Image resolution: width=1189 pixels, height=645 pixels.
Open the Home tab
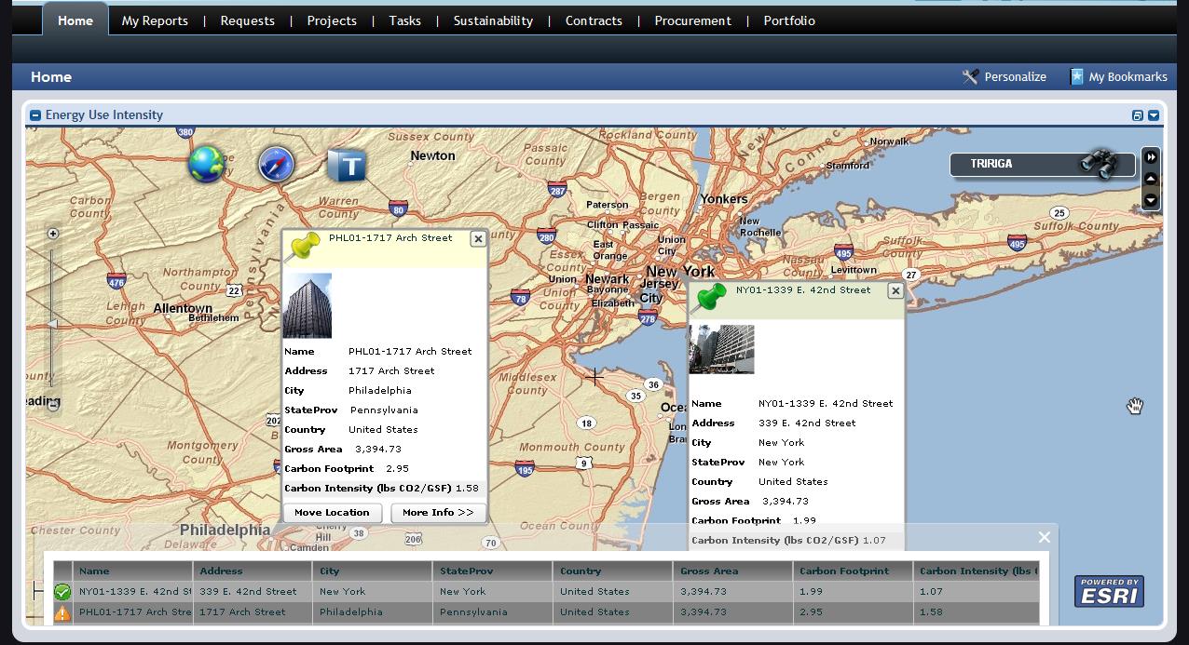[x=75, y=20]
